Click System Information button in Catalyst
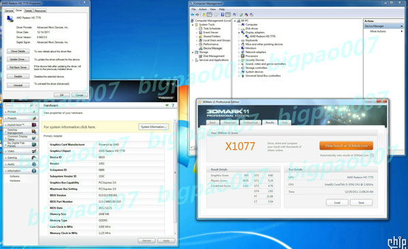The width and height of the screenshot is (408, 249). tap(154, 127)
